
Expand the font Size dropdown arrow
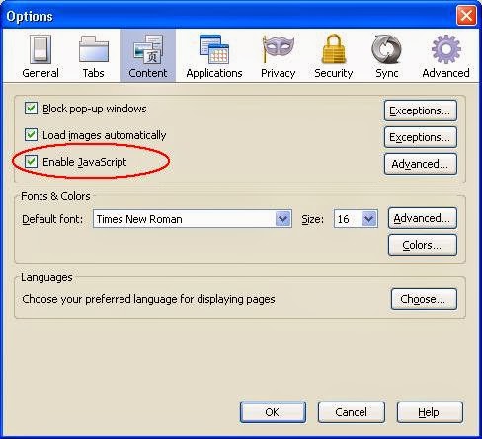click(x=369, y=219)
